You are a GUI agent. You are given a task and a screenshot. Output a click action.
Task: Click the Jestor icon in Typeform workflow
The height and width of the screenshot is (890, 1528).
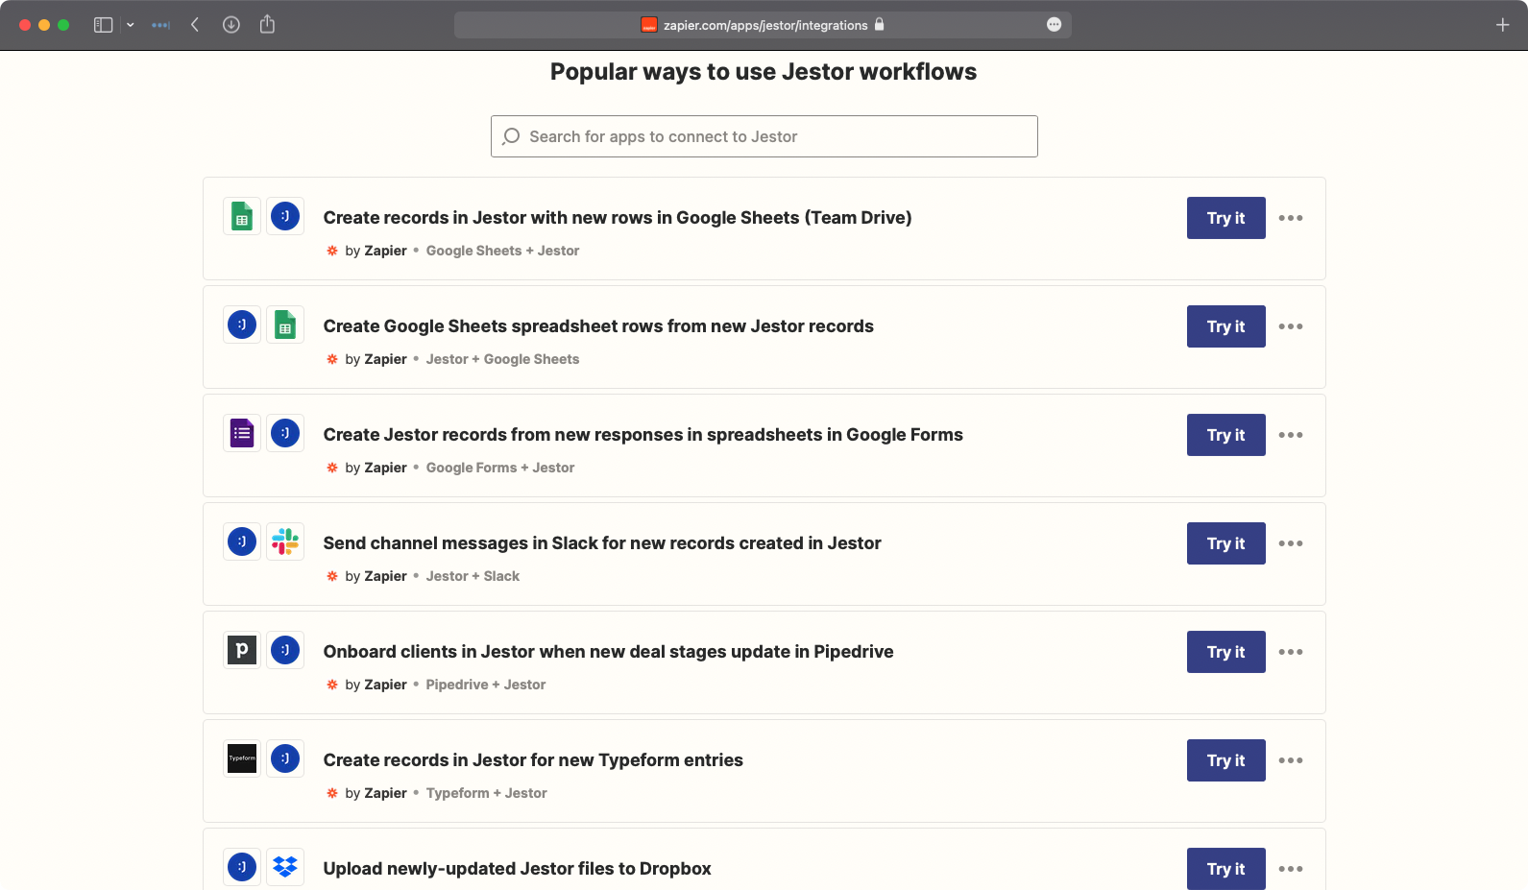coord(285,758)
